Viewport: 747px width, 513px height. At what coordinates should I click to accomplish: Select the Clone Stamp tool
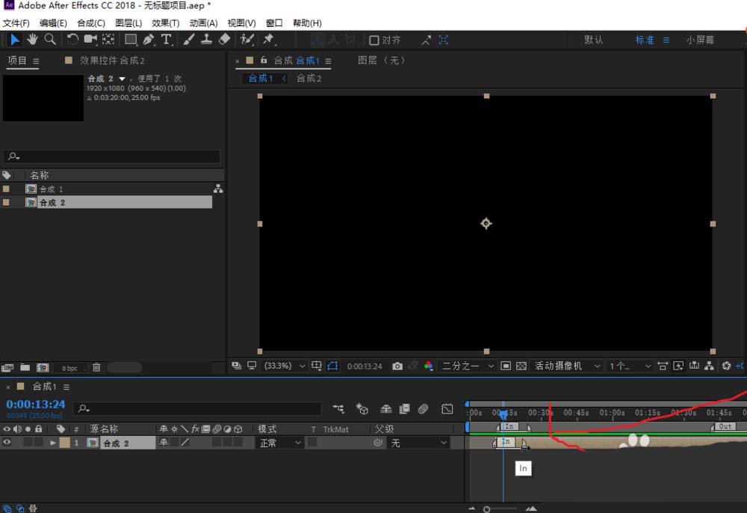pyautogui.click(x=206, y=40)
